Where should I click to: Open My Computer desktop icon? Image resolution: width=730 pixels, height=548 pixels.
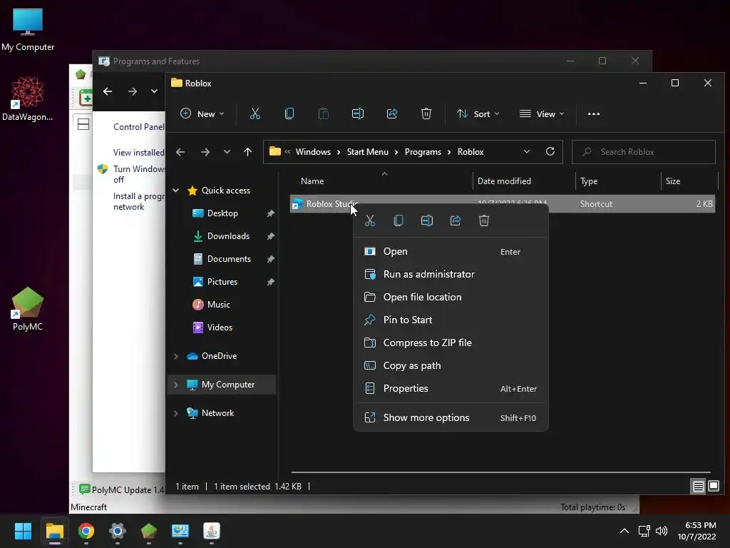click(x=28, y=29)
